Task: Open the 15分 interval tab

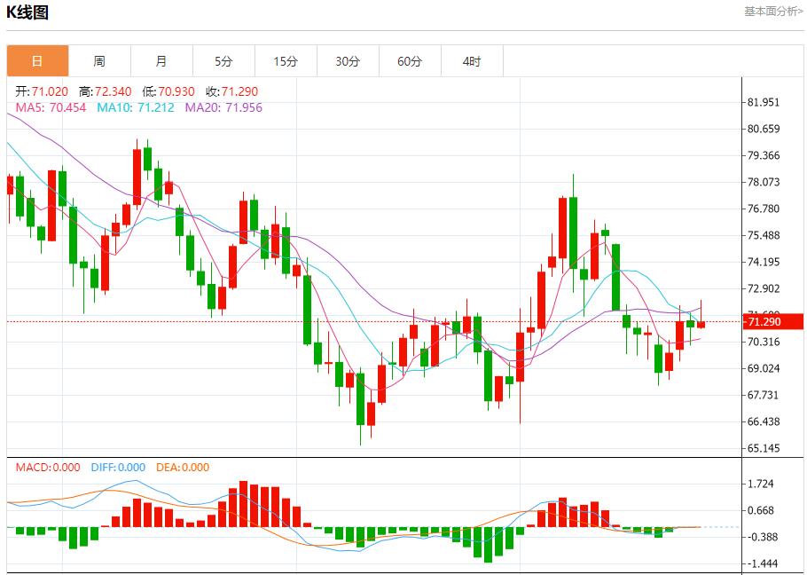Action: coord(286,61)
